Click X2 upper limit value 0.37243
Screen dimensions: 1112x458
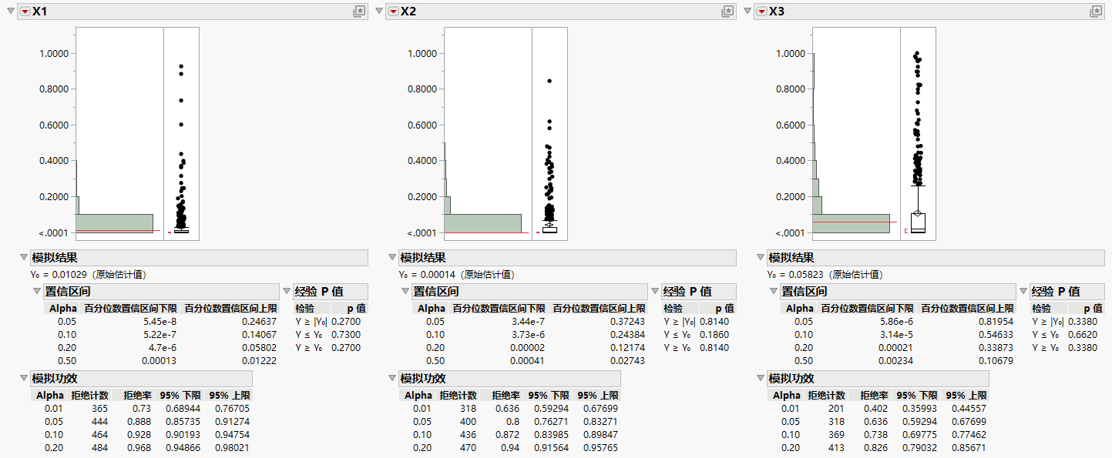coord(629,322)
